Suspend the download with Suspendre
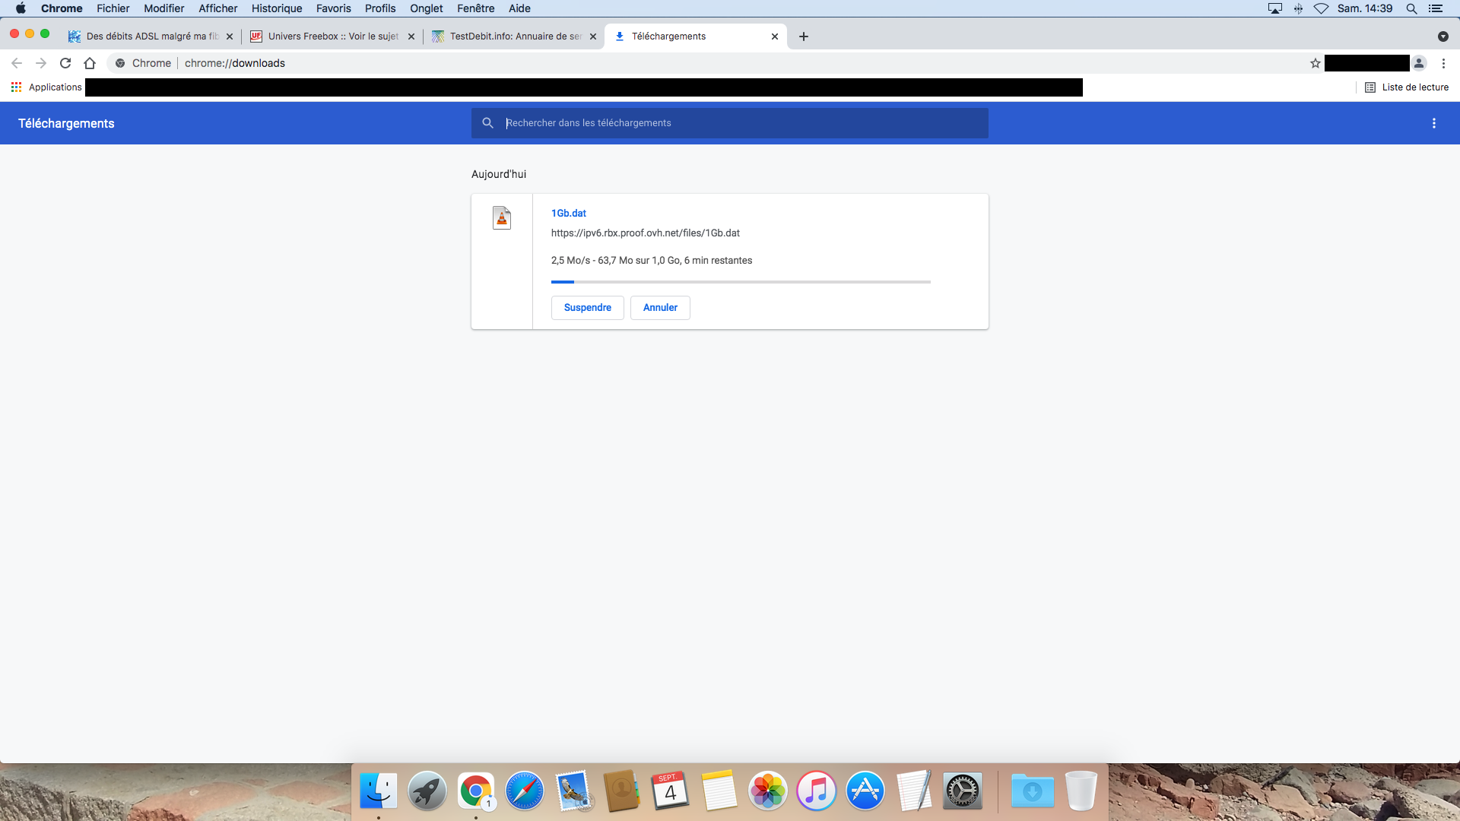This screenshot has width=1460, height=821. point(587,308)
